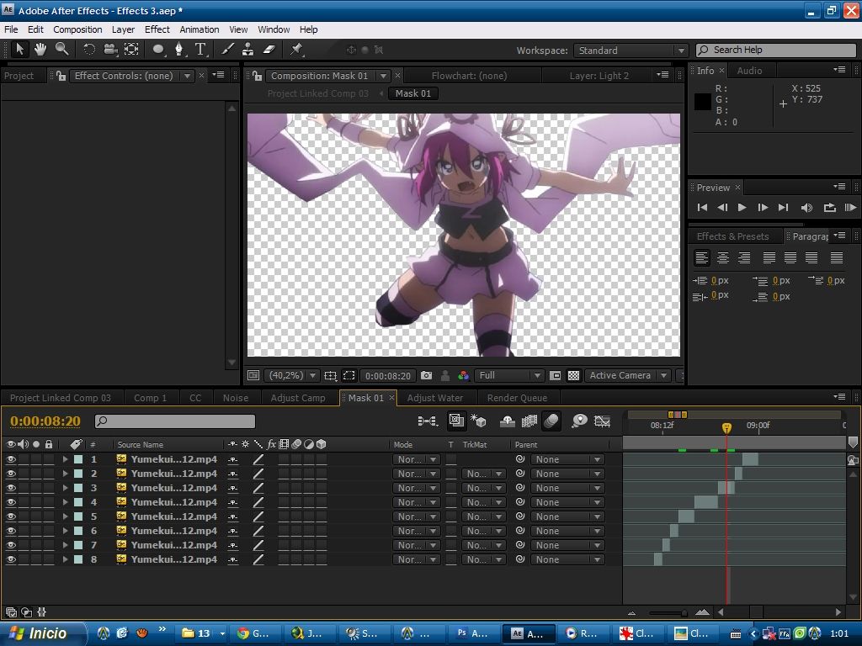The width and height of the screenshot is (862, 646).
Task: Click the timeline zoom slider
Action: pos(667,612)
